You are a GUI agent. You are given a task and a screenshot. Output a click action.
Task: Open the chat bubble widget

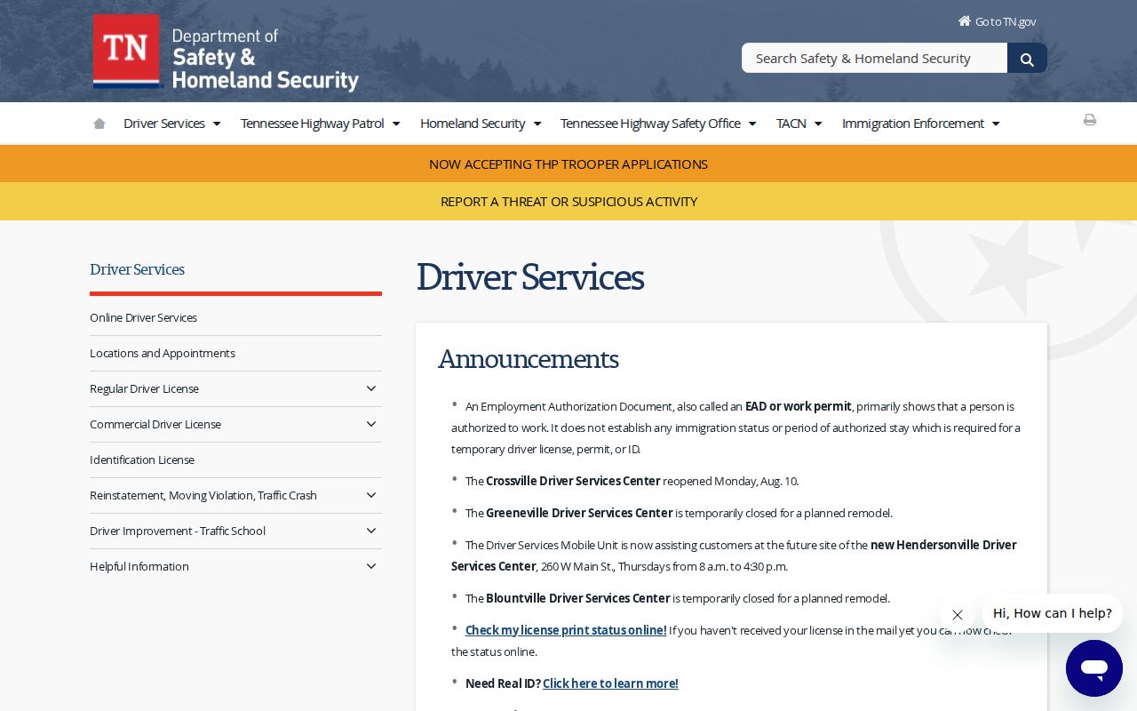tap(1094, 668)
